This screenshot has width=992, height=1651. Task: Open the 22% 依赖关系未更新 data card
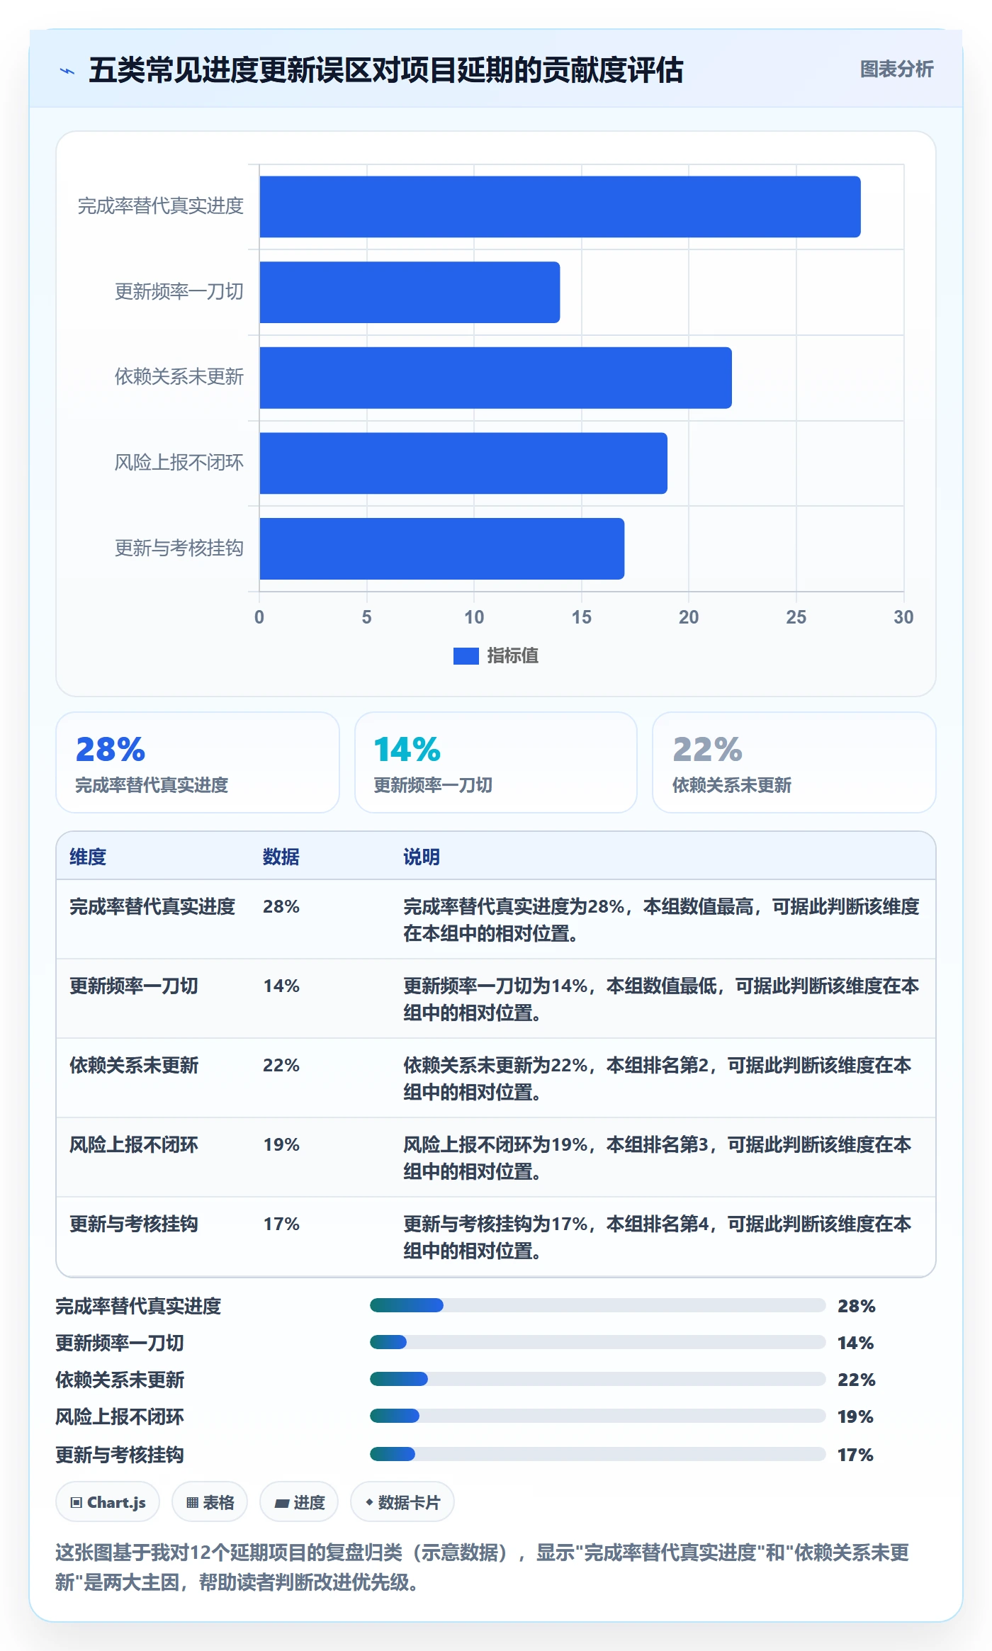794,762
